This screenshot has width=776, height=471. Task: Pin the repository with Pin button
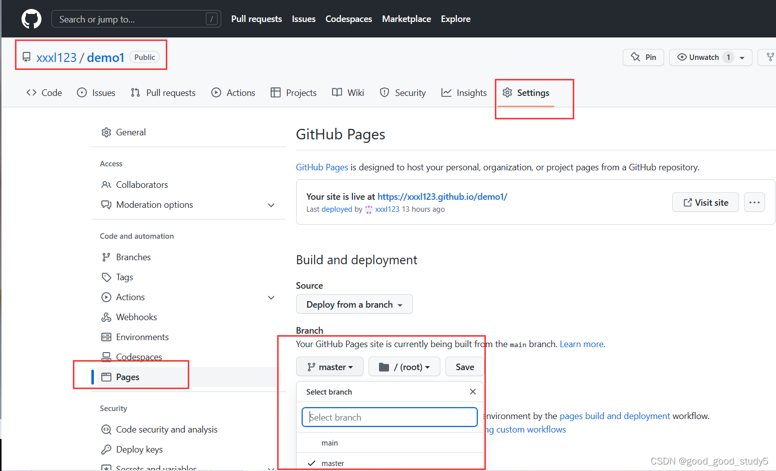click(643, 57)
